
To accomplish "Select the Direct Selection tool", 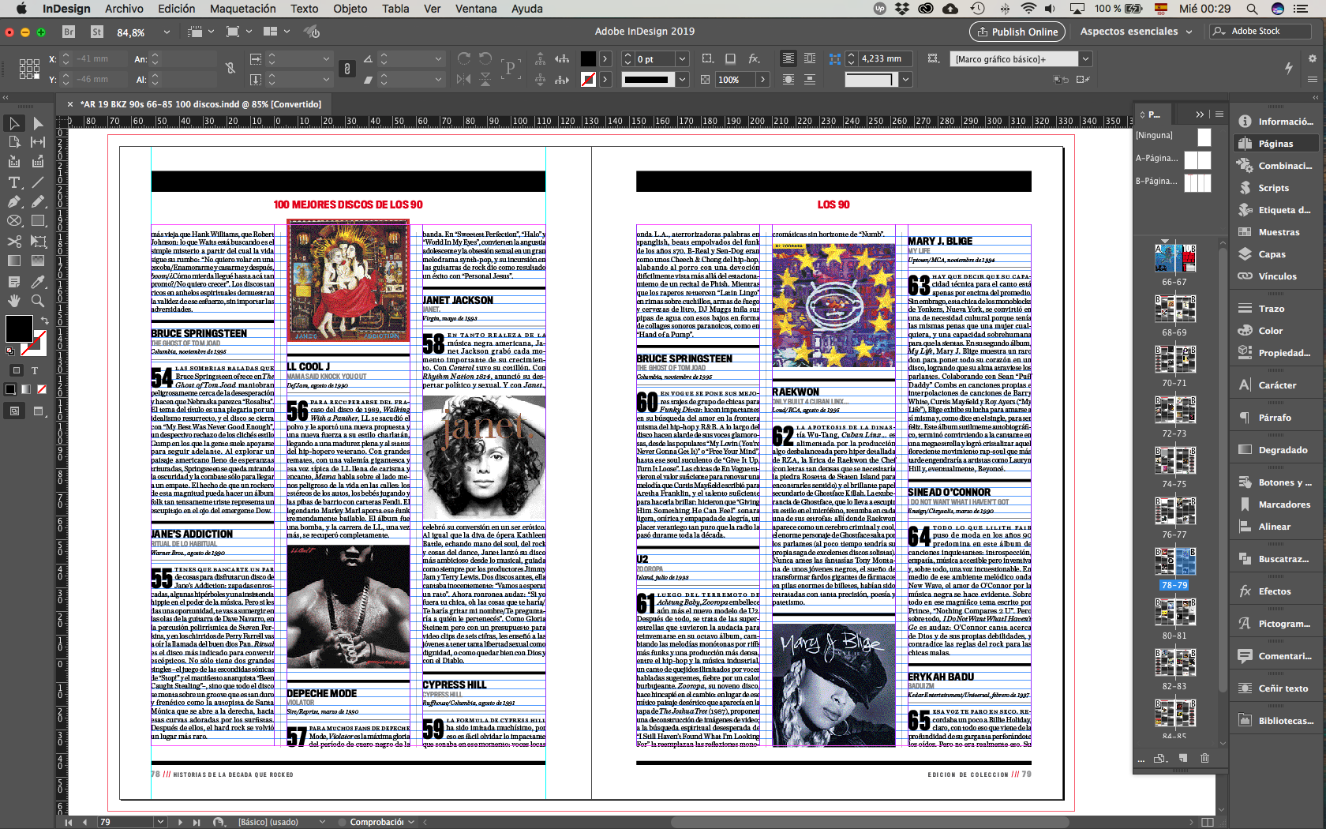I will pos(37,123).
